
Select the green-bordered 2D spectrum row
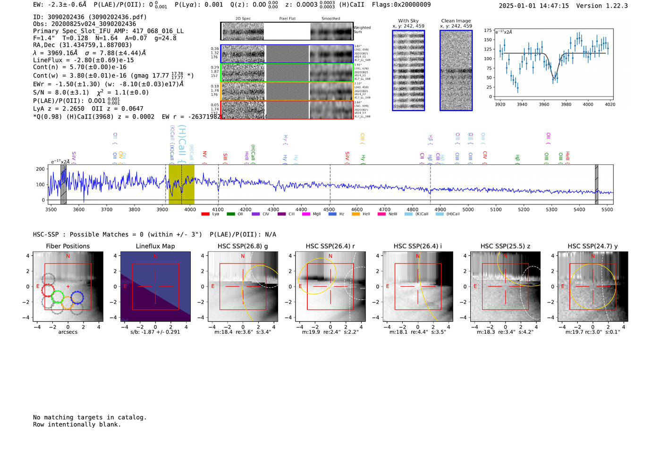[287, 72]
